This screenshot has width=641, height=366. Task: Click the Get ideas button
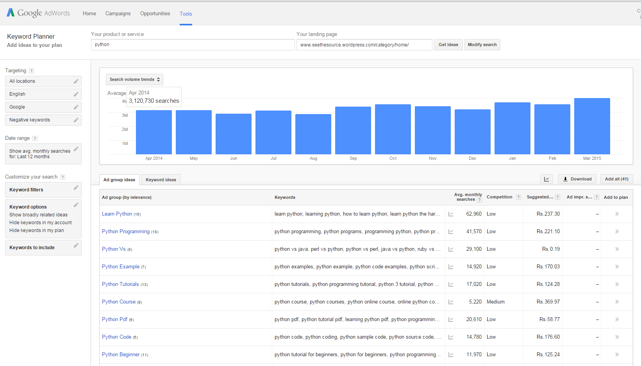(448, 45)
